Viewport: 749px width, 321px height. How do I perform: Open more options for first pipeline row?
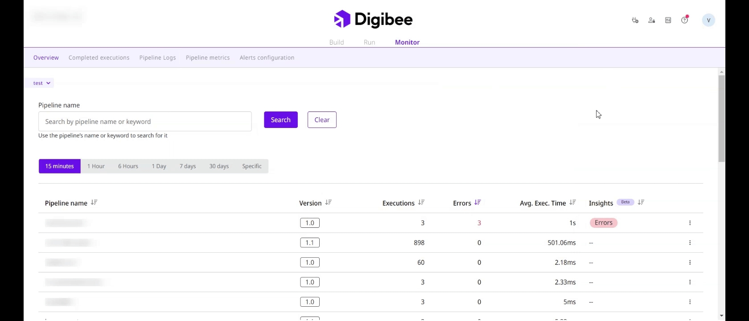point(690,223)
